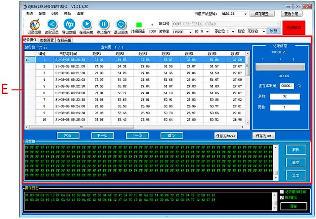Click the 上一页 button
This screenshot has height=219, width=316.
[137, 136]
